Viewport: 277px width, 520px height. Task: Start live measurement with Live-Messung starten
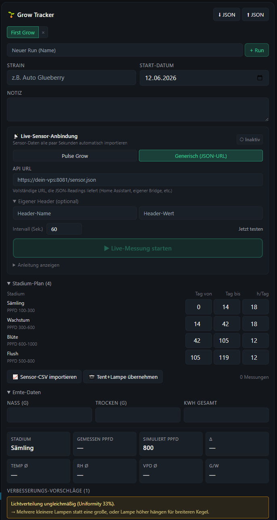pyautogui.click(x=138, y=248)
